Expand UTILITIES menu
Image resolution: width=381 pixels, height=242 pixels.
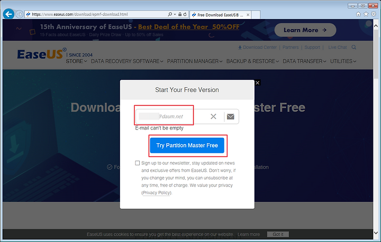343,61
